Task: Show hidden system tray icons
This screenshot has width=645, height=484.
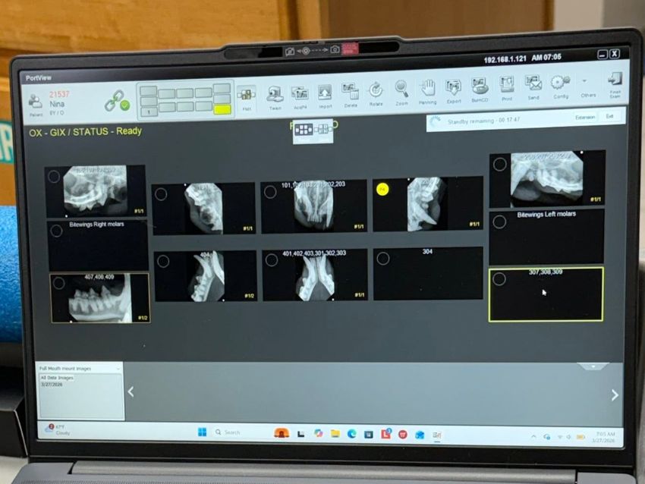Action: click(x=533, y=437)
